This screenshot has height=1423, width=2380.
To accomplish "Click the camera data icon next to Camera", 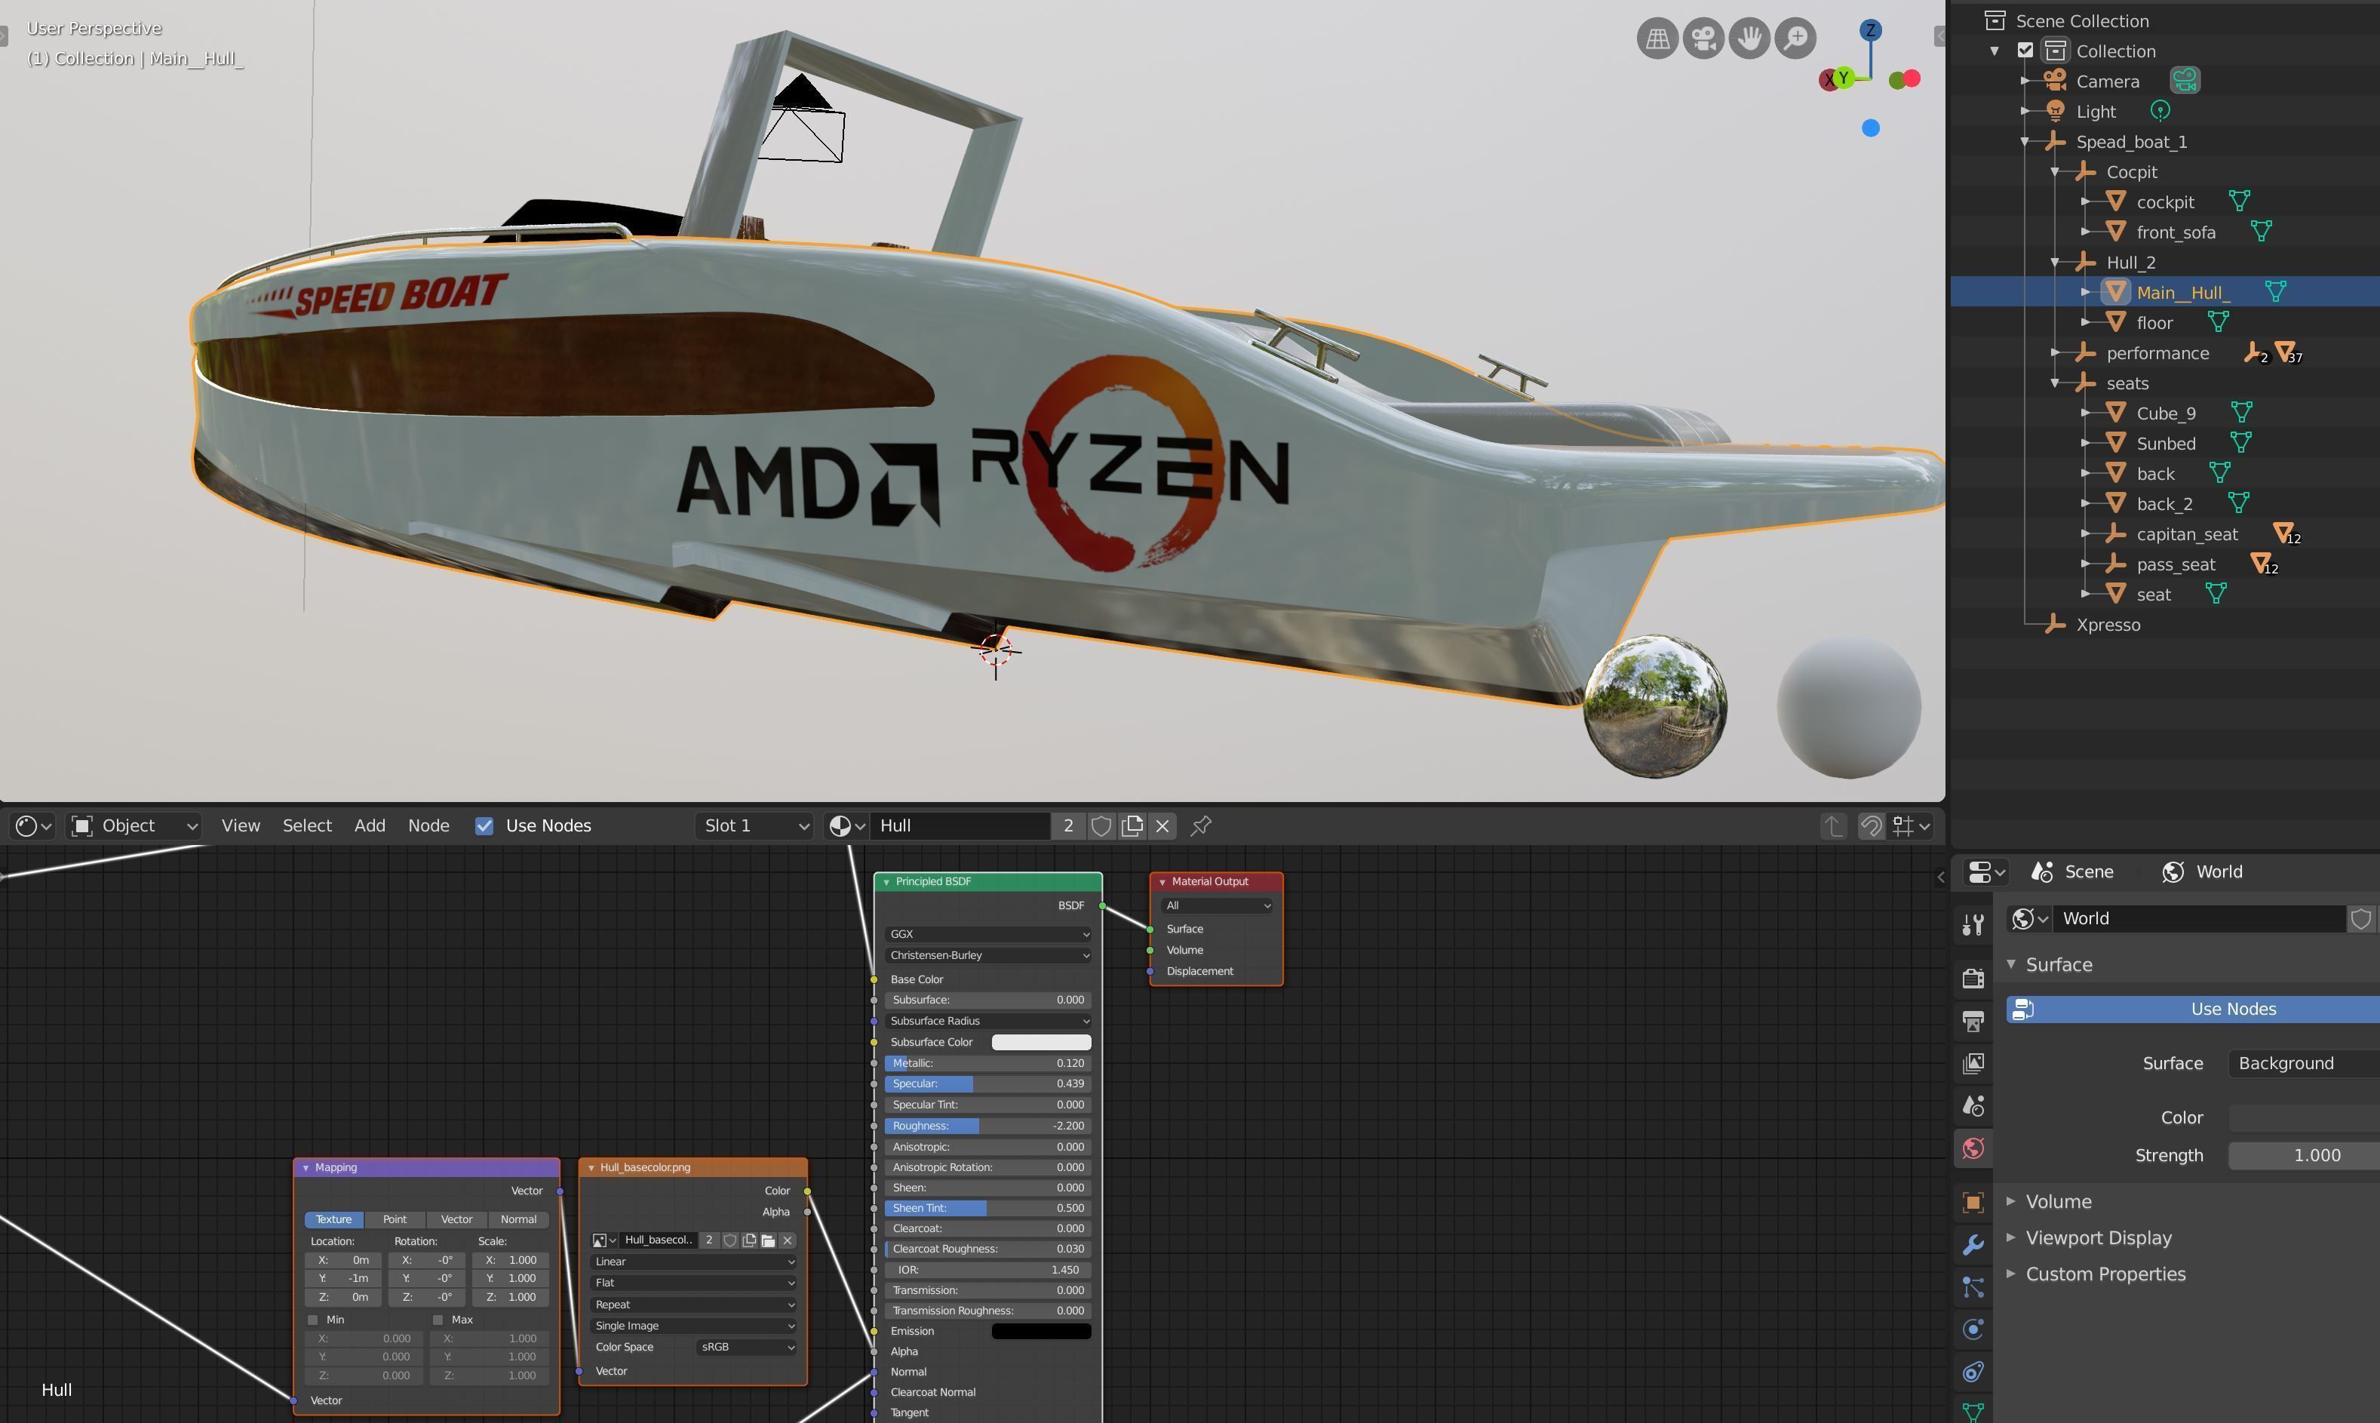I will (x=2185, y=81).
